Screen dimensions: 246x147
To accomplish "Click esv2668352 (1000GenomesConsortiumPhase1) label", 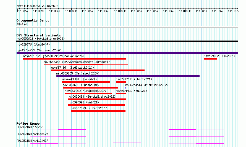I will click(x=77, y=62).
